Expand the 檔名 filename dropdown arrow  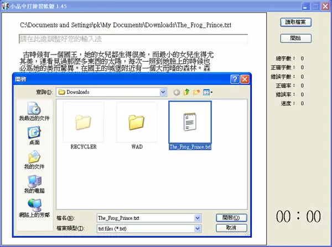[x=198, y=218]
